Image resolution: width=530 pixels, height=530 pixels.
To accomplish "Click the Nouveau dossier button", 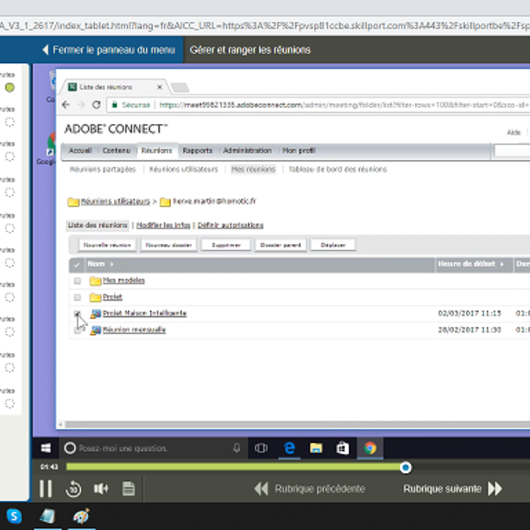I will click(168, 245).
